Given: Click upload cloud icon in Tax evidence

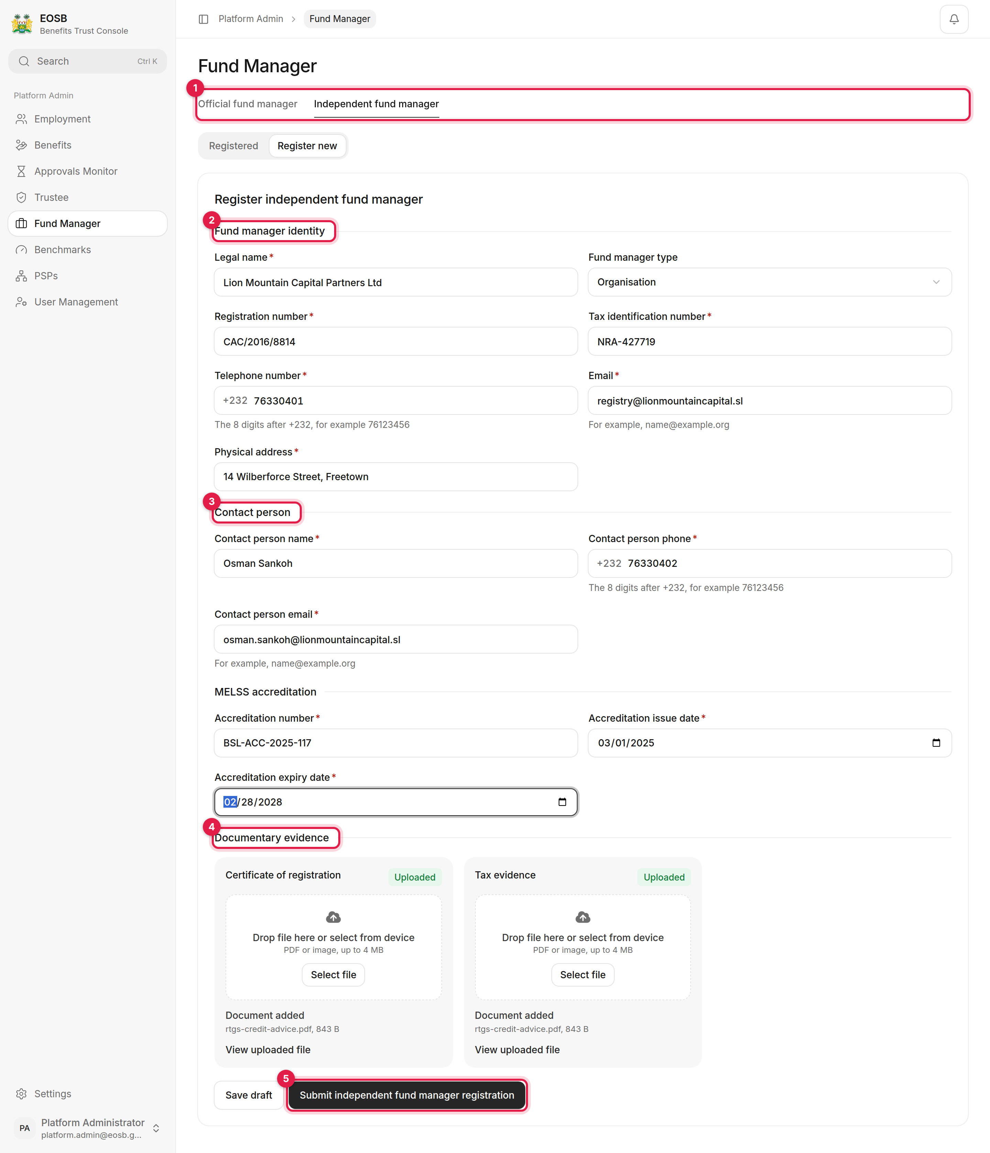Looking at the screenshot, I should coord(582,917).
